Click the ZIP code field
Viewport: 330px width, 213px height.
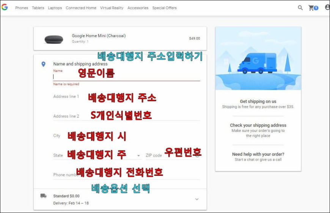tap(173, 155)
